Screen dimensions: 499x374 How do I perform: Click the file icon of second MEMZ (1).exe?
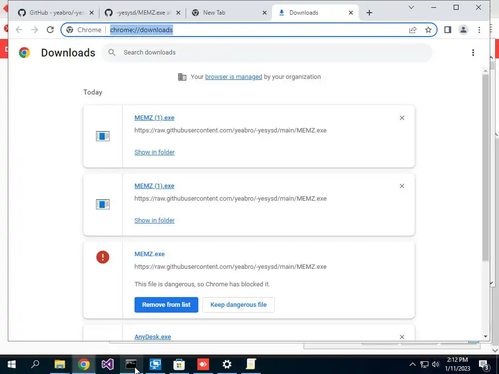[x=103, y=204]
